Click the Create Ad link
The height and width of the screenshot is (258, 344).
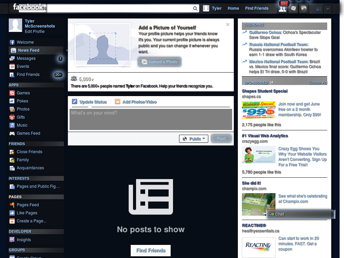318,83
